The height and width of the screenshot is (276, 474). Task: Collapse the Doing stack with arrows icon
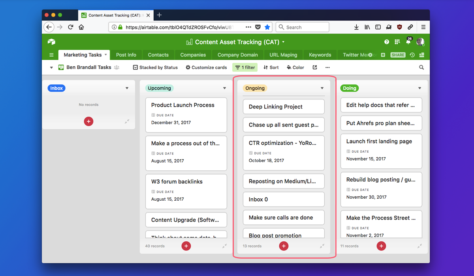(419, 246)
